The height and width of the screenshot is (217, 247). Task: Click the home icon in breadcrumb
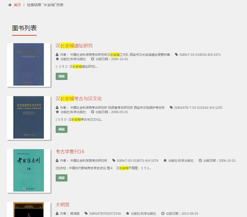(10, 5)
